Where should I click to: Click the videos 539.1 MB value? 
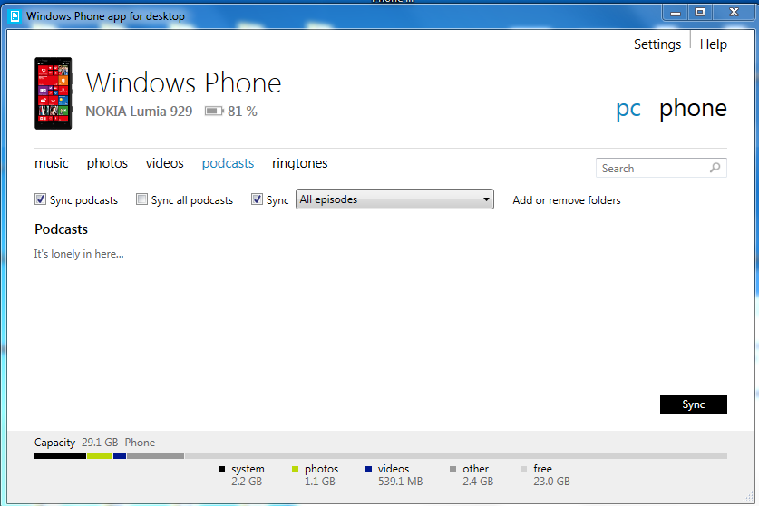coord(400,482)
